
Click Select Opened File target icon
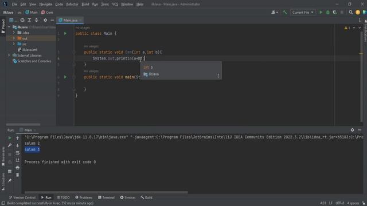[x=22, y=21]
